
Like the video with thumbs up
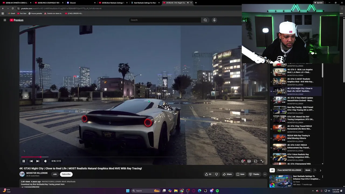[x=208, y=174]
